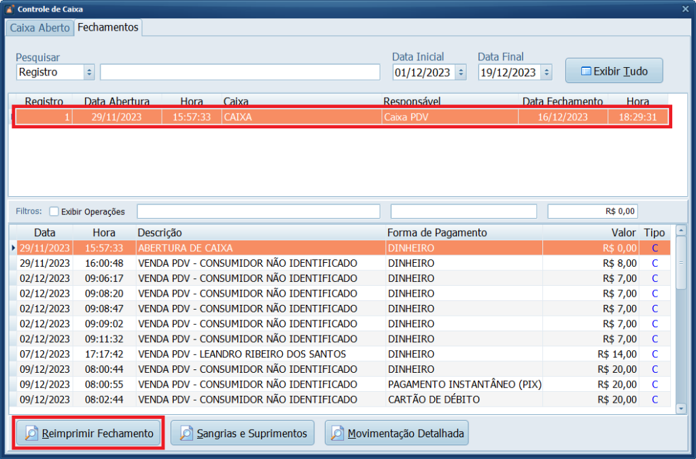Click the search text field beside Registro
The image size is (696, 459).
click(240, 72)
